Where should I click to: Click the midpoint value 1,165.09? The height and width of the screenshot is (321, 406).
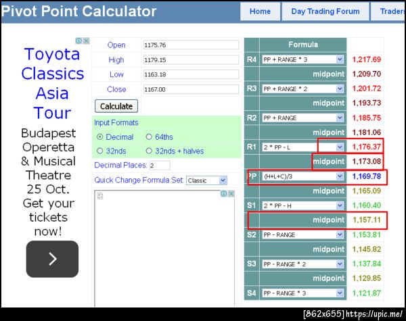tap(366, 191)
